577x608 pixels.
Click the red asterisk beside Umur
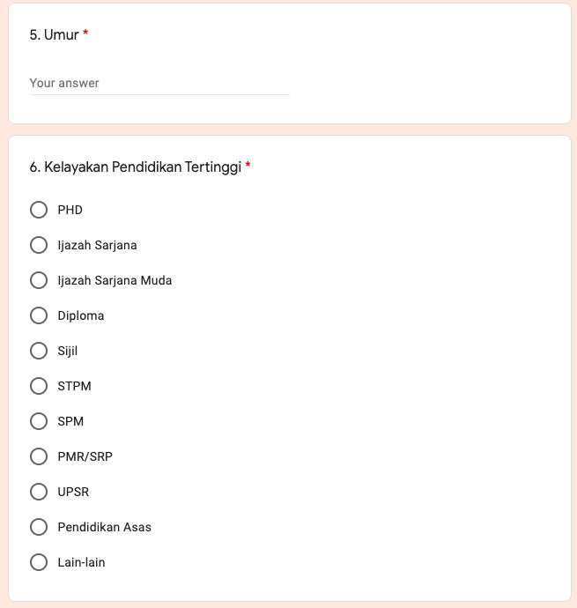click(85, 34)
